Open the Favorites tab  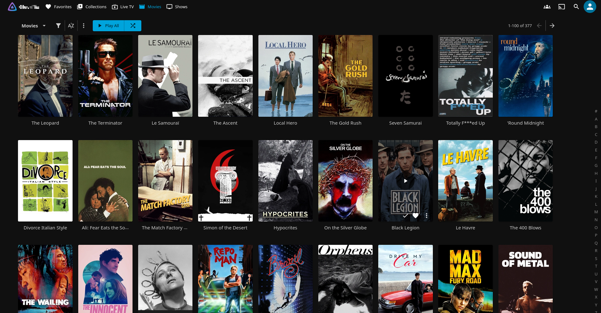pyautogui.click(x=58, y=7)
